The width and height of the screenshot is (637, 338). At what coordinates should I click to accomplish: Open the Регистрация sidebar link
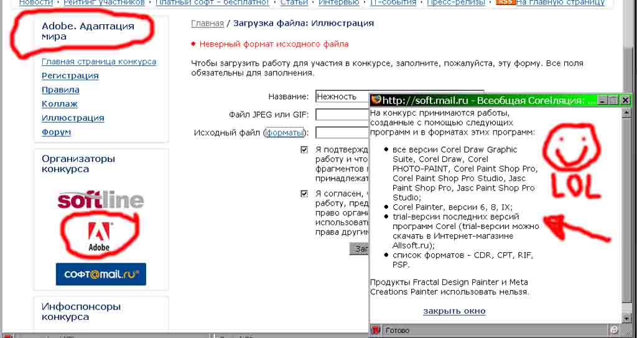pos(70,76)
